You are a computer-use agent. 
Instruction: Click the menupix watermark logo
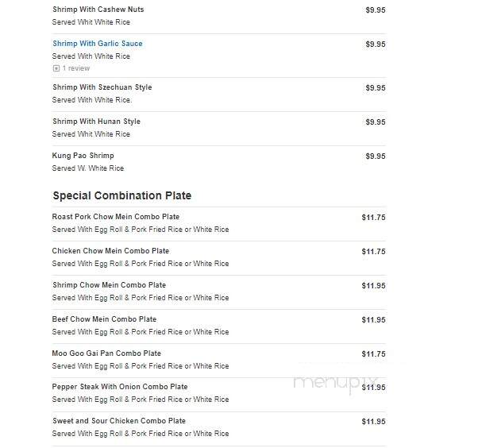pyautogui.click(x=335, y=384)
